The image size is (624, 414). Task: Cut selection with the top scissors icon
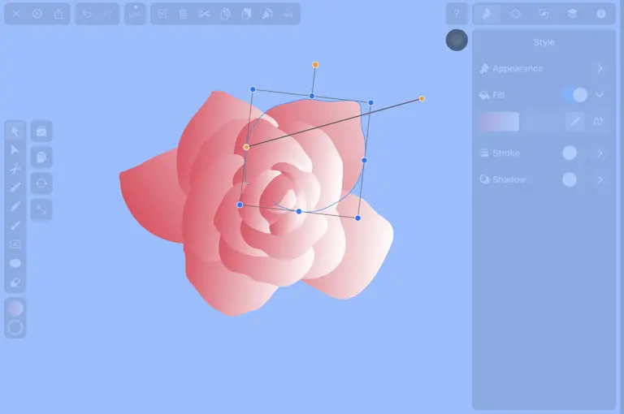click(x=204, y=14)
